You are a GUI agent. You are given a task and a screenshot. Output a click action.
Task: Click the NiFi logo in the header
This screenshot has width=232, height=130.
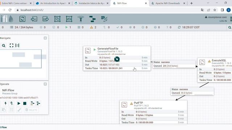[x=7, y=19]
